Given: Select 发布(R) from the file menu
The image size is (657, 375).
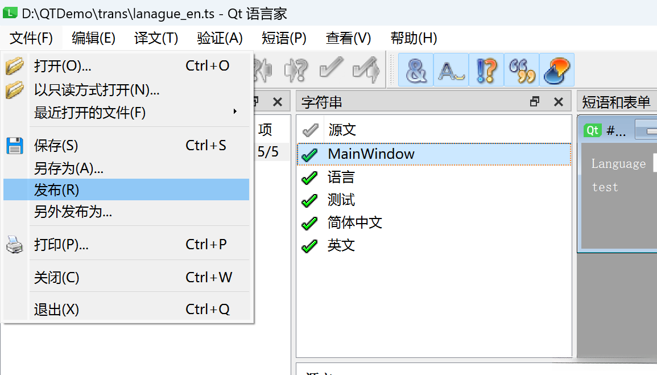Looking at the screenshot, I should click(x=57, y=190).
